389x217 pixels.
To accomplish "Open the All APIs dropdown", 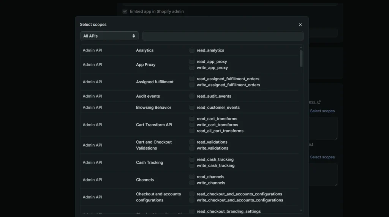I will point(109,36).
